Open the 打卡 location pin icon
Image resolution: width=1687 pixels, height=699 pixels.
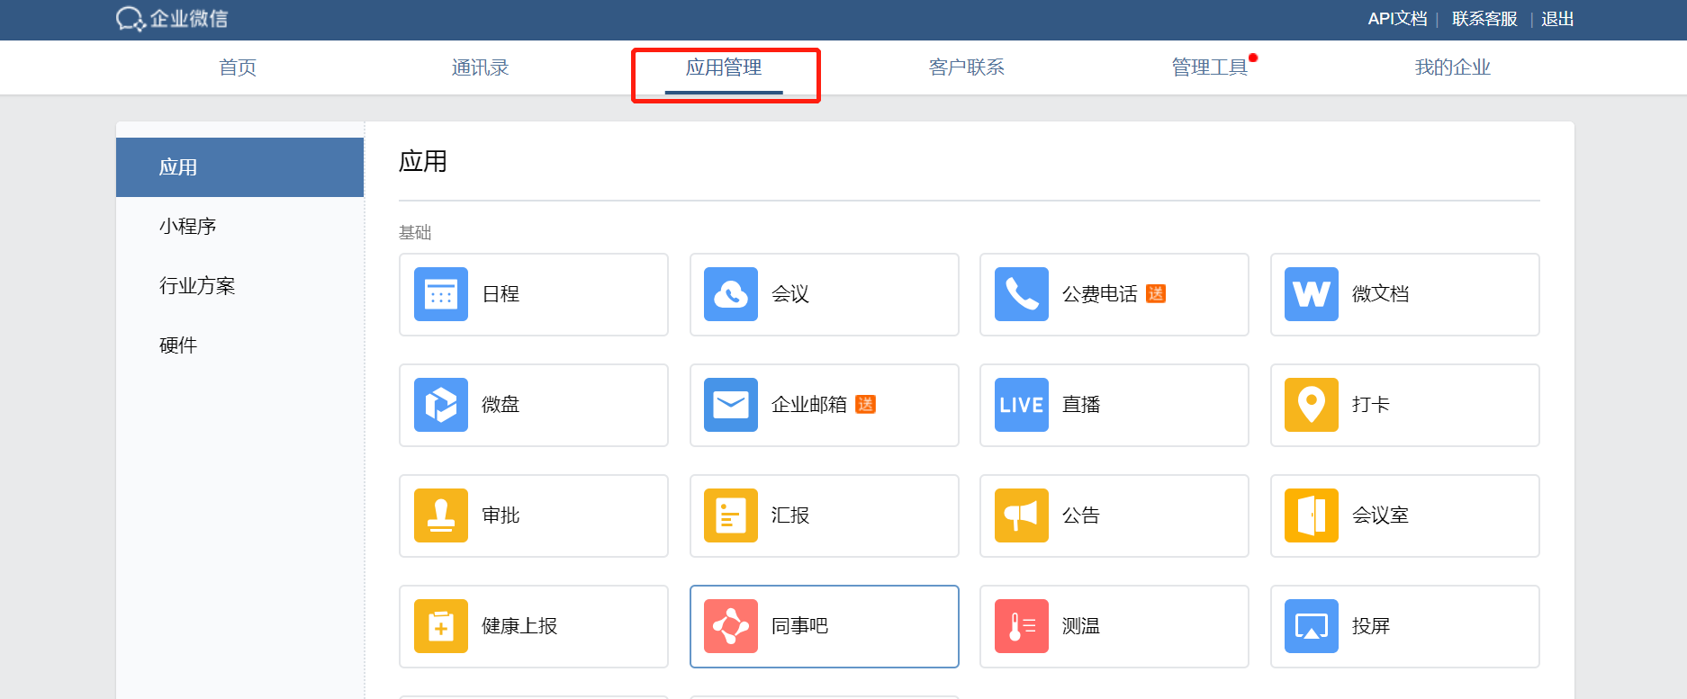(1312, 405)
